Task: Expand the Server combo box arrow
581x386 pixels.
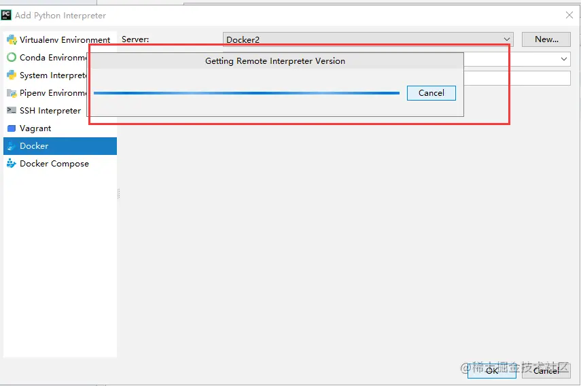Action: [506, 39]
